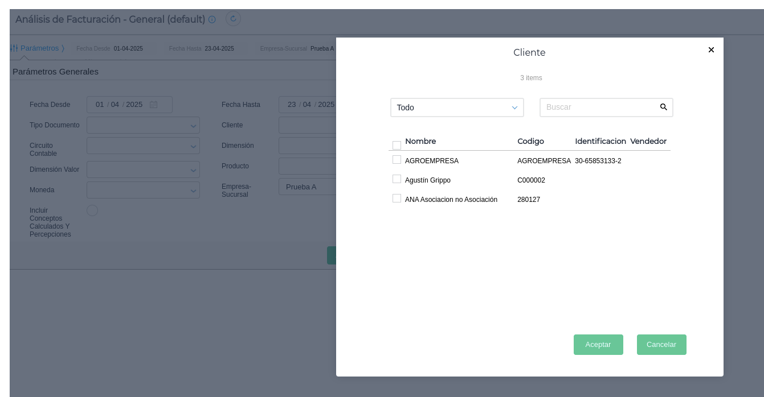The width and height of the screenshot is (764, 397).
Task: Toggle the select-all checkbox in header
Action: tap(397, 145)
